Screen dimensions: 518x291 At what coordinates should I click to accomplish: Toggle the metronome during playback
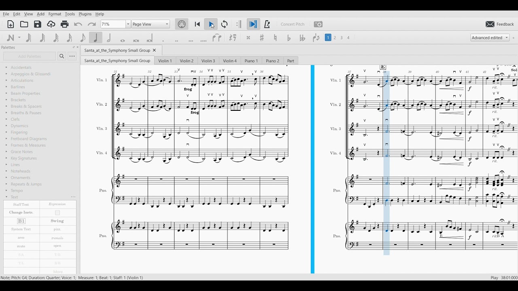(267, 24)
